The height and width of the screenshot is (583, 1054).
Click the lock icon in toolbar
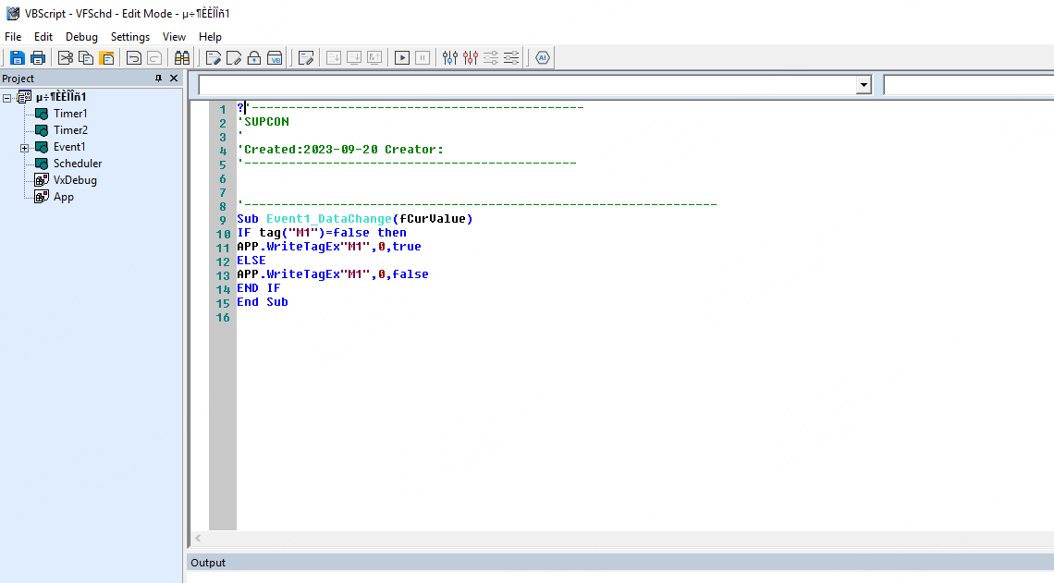point(254,58)
